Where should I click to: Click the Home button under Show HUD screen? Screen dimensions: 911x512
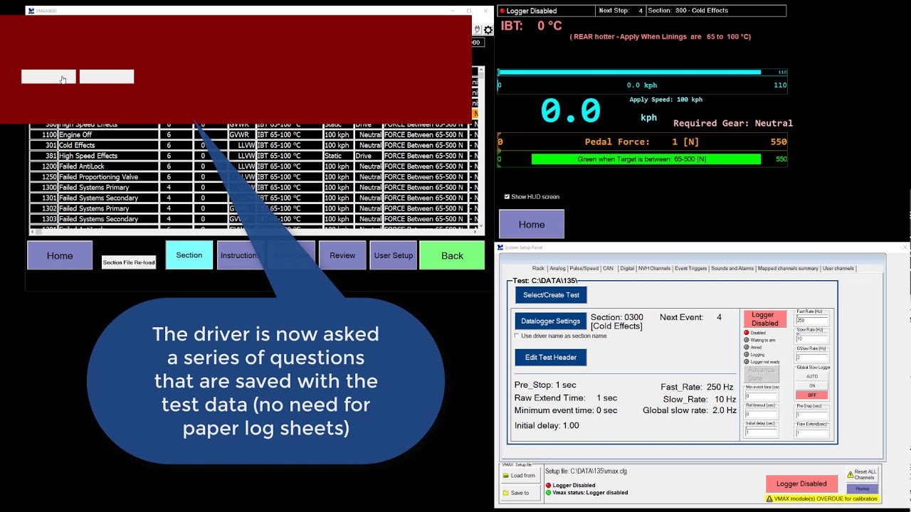tap(532, 224)
